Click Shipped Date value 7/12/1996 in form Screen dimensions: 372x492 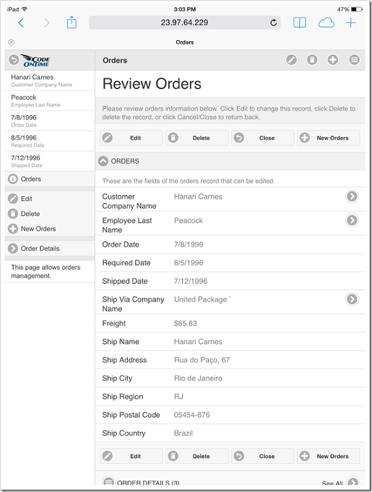click(x=191, y=281)
